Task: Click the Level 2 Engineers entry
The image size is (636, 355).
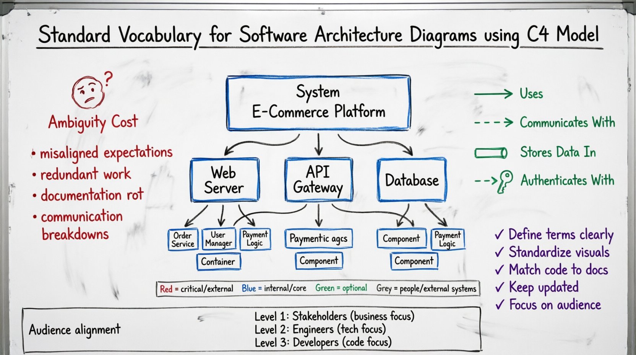Action: (320, 329)
